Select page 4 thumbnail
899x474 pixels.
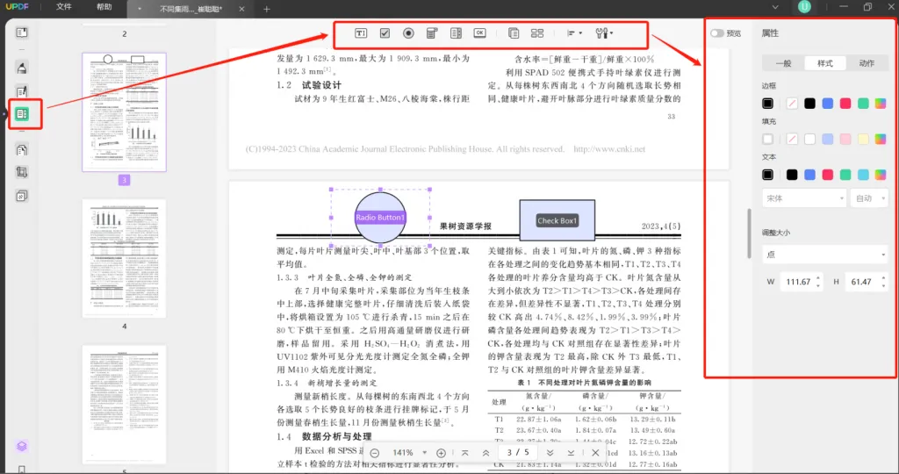125,258
